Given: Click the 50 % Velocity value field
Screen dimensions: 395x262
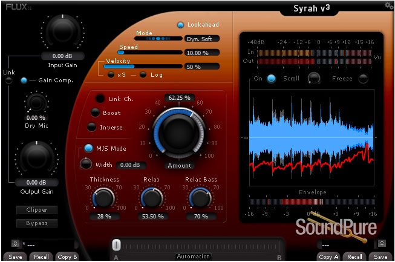Looking at the screenshot, I should pyautogui.click(x=202, y=67).
